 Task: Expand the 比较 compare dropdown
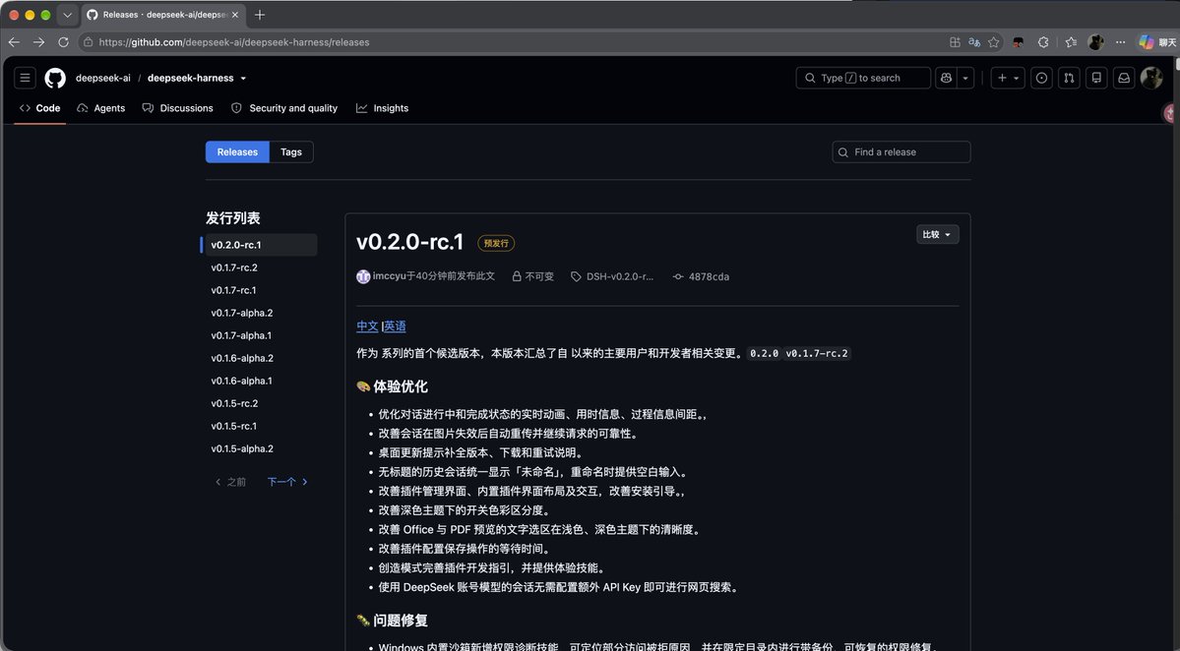[937, 235]
